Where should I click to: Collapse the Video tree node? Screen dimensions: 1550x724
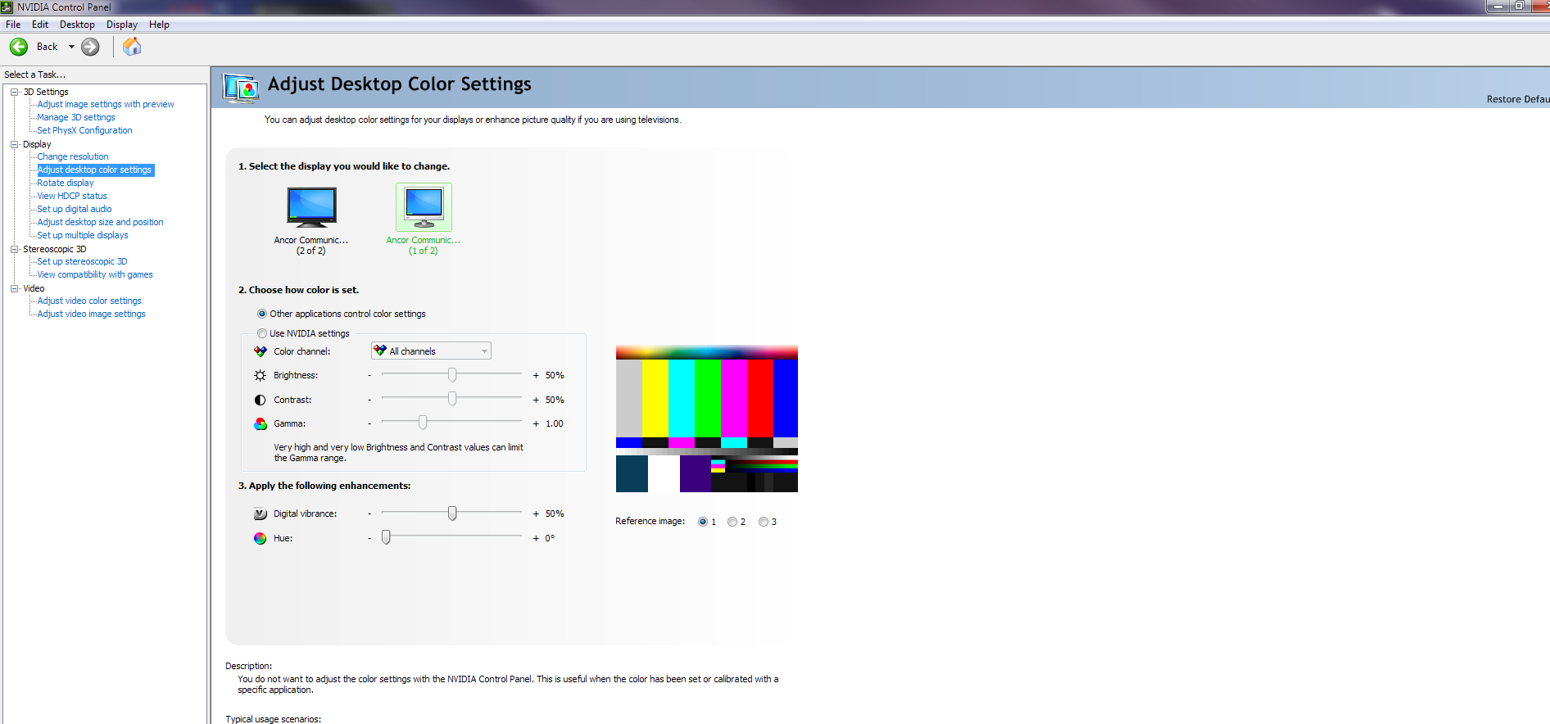click(15, 288)
